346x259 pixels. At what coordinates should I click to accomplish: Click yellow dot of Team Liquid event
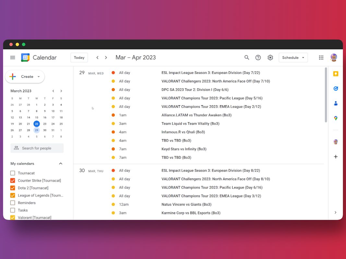tap(113, 124)
